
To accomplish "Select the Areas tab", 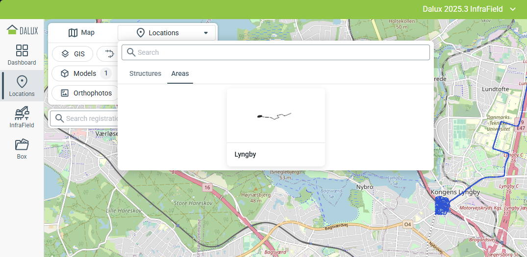I will click(x=180, y=73).
